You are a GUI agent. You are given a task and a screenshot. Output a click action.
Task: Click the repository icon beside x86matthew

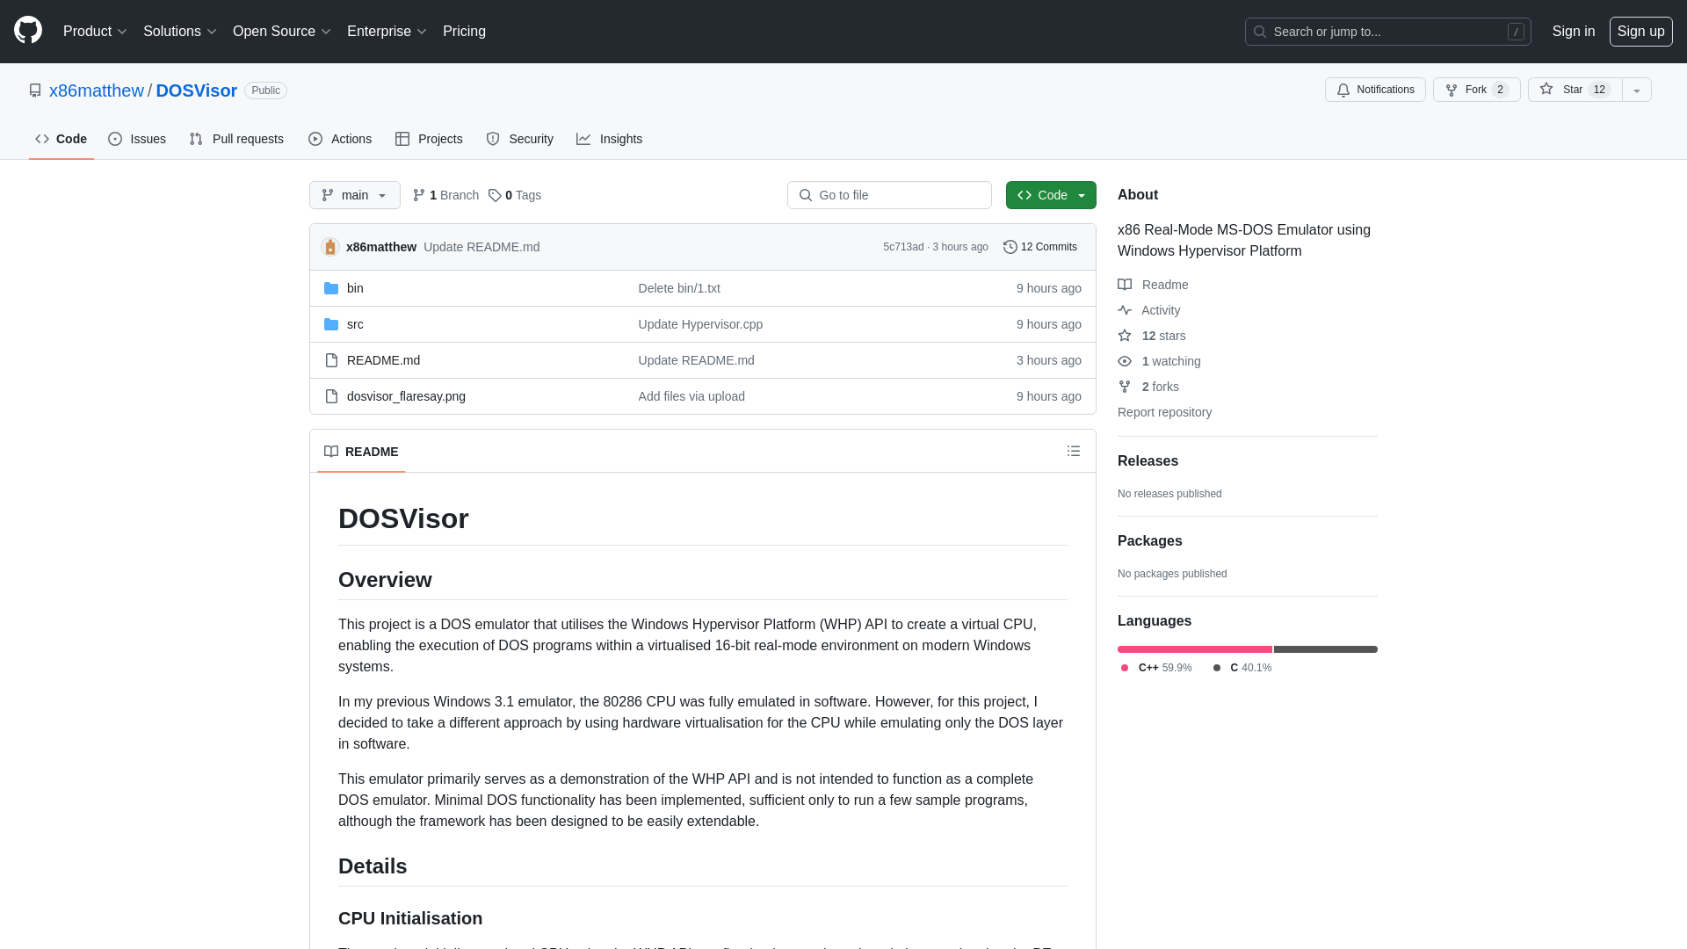pos(35,91)
